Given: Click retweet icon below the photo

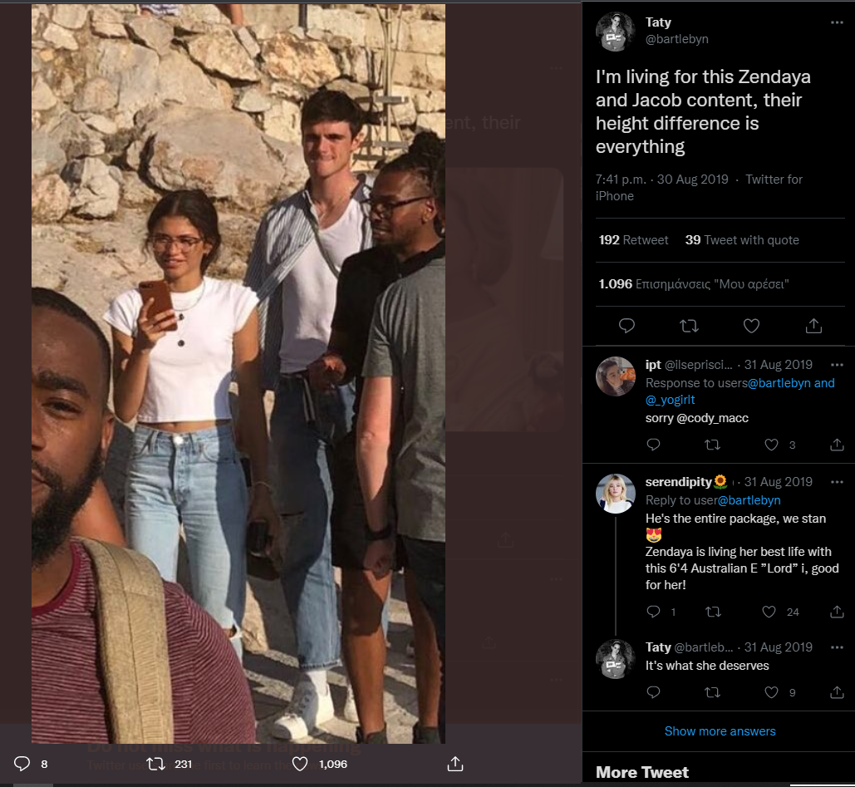Looking at the screenshot, I should click(155, 764).
